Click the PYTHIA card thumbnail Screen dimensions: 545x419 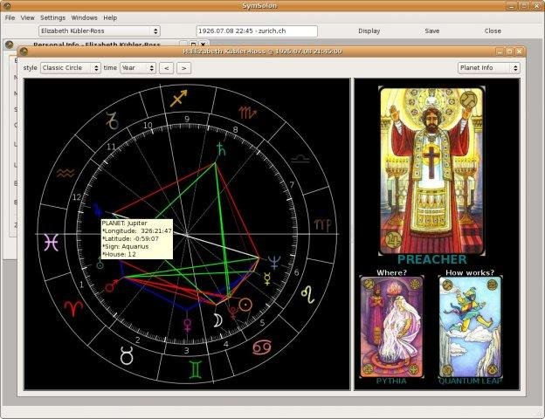click(x=391, y=327)
